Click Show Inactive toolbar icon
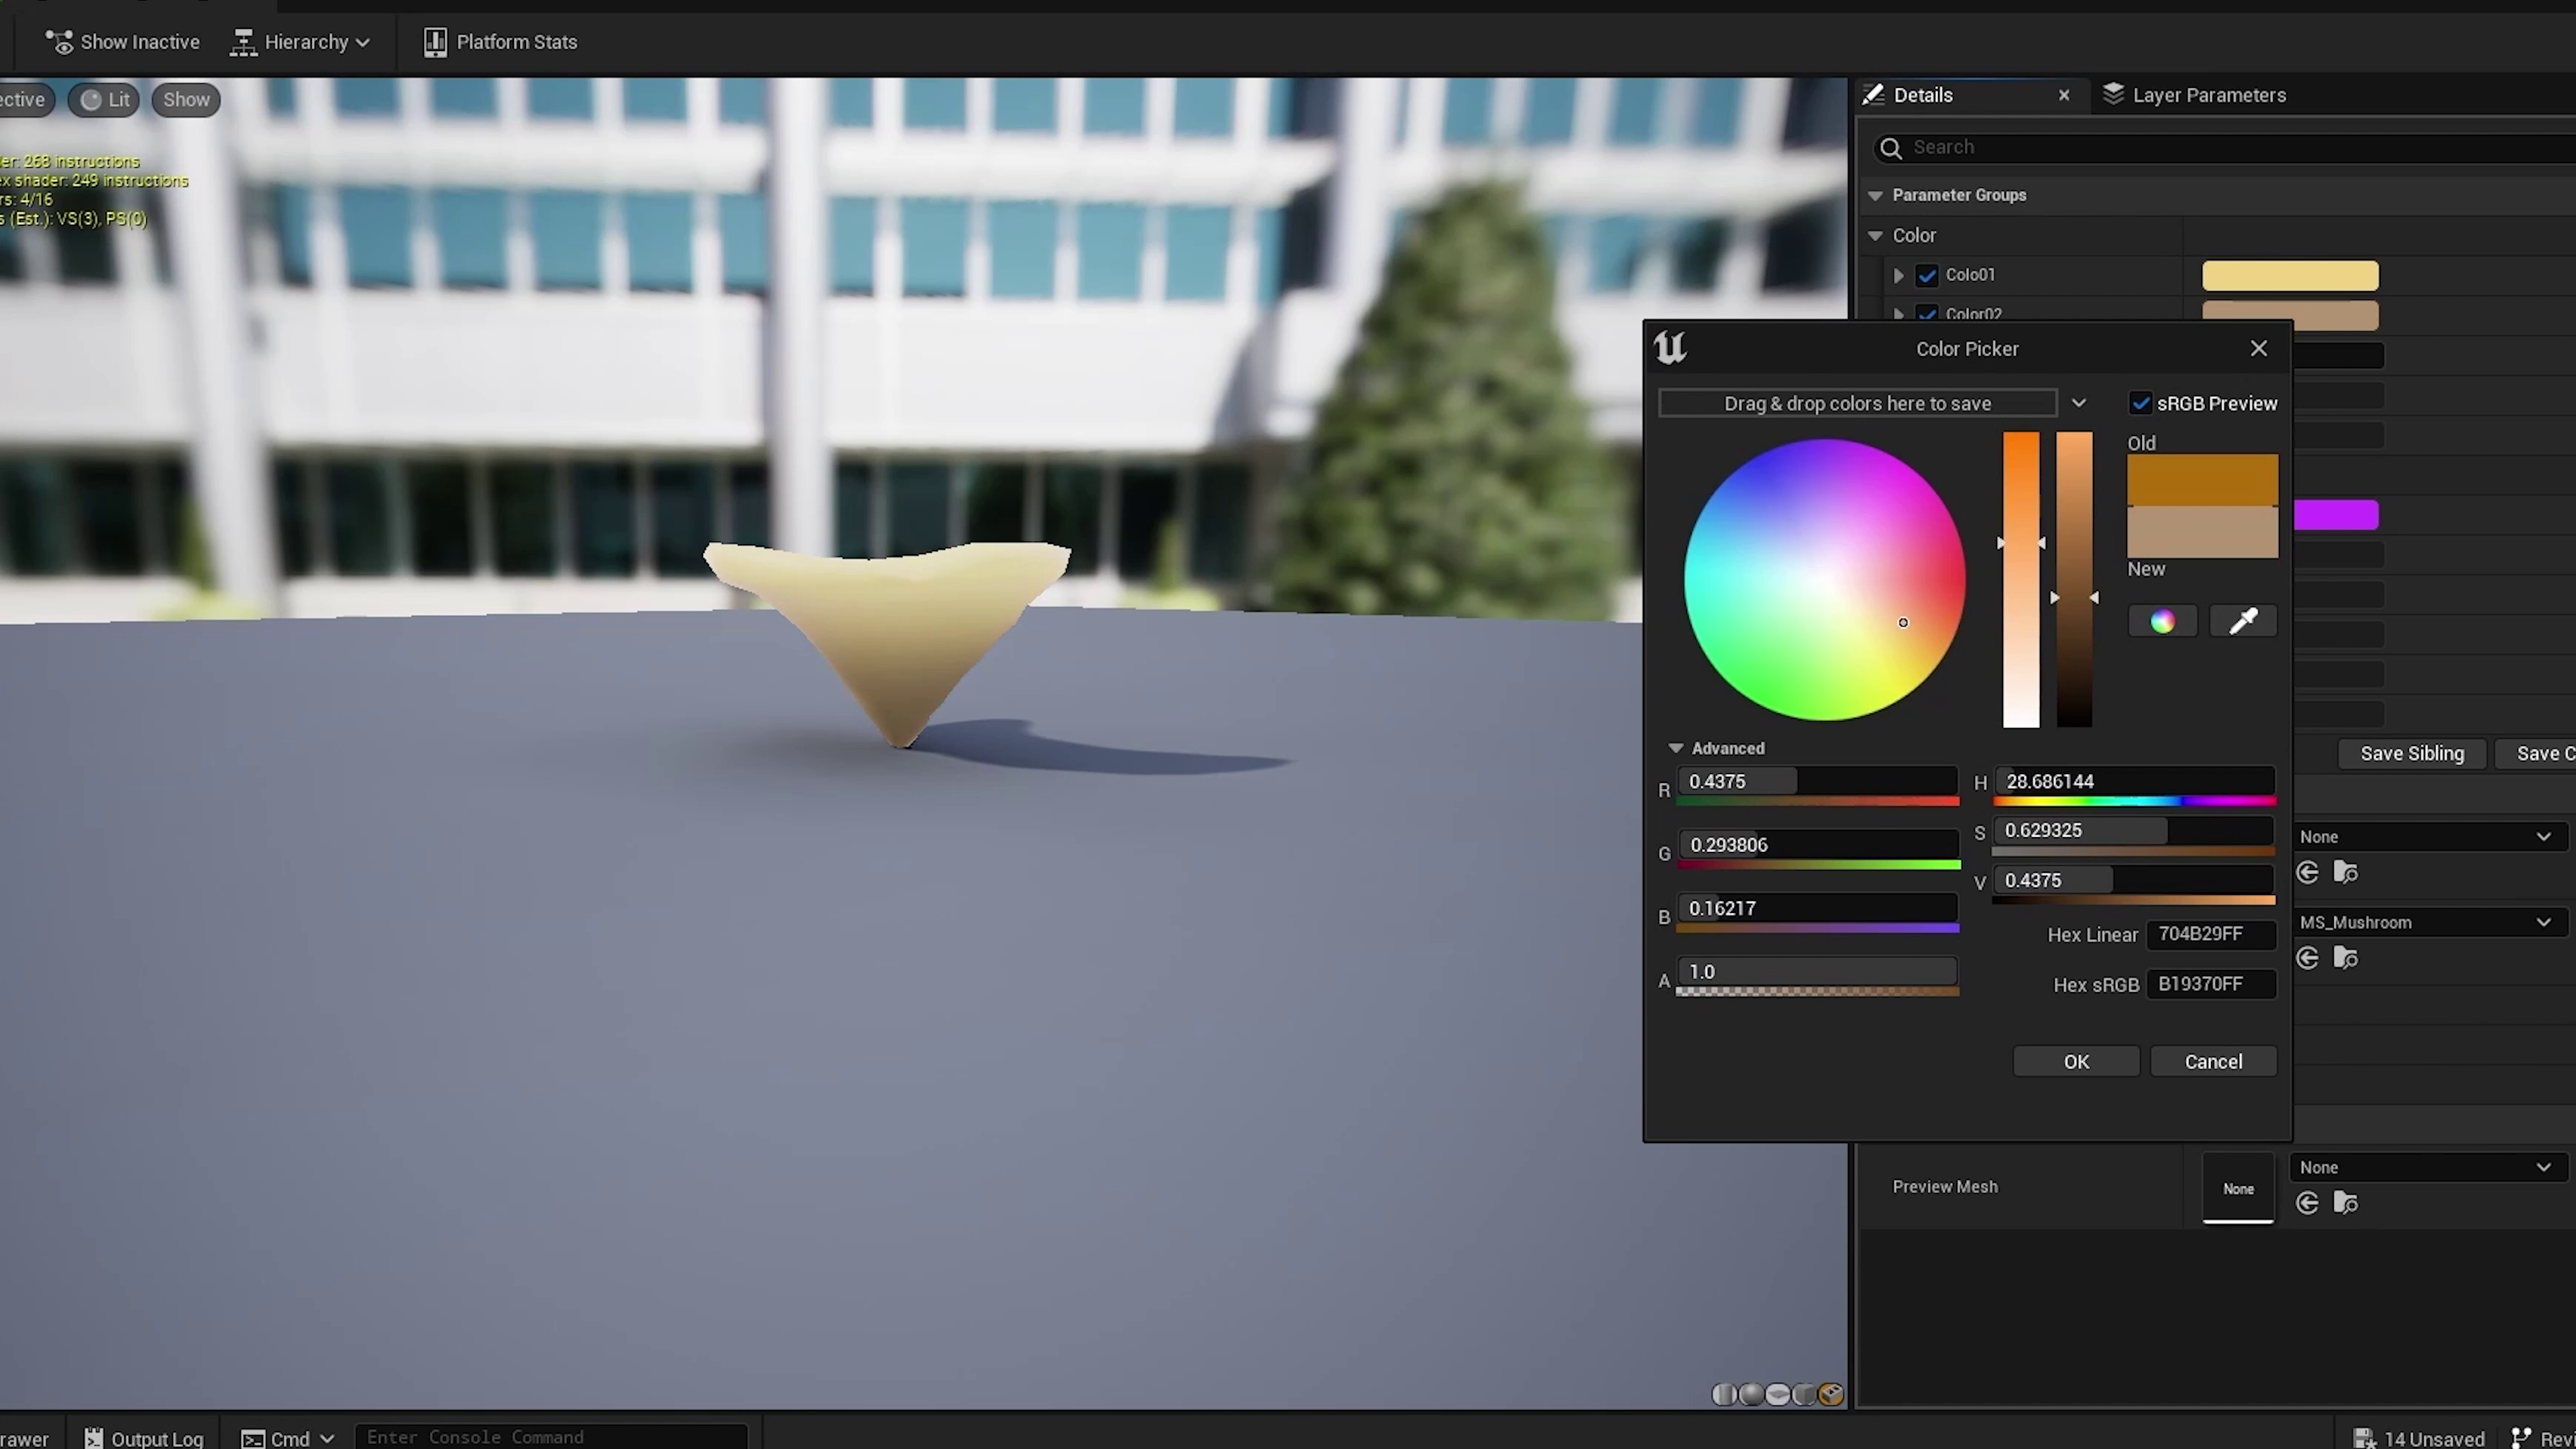Image resolution: width=2576 pixels, height=1449 pixels. (x=60, y=42)
